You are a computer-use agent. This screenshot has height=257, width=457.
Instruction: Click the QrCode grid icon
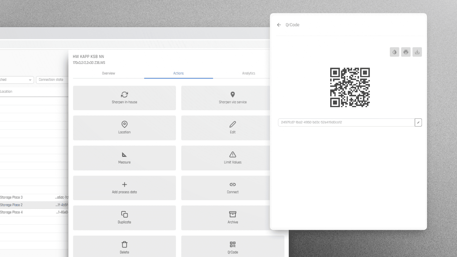(x=233, y=244)
